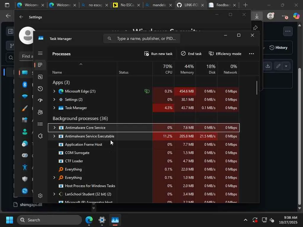Open Task Manager settings gear

tap(40, 196)
